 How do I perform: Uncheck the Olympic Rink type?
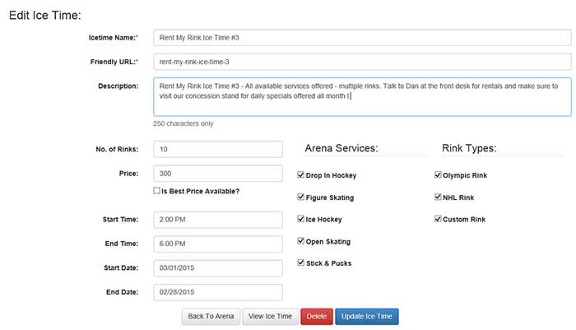438,175
